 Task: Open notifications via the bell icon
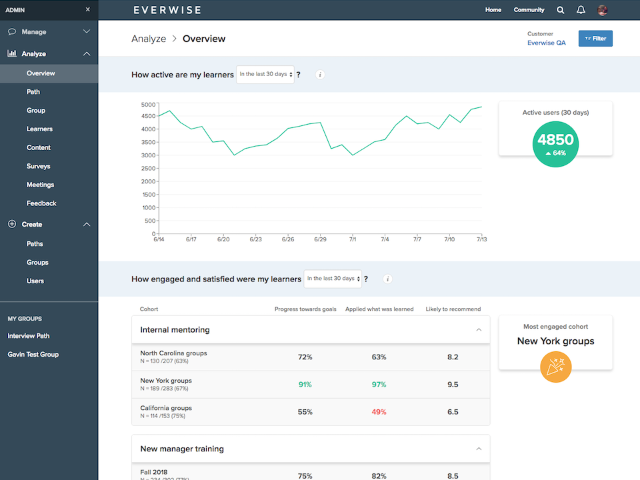pos(581,9)
